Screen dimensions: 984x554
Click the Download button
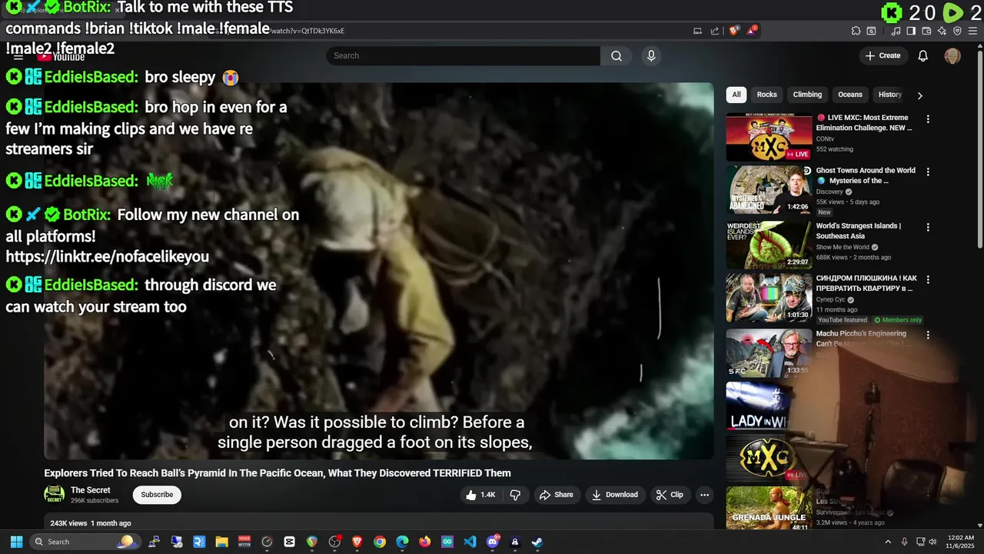(x=614, y=495)
